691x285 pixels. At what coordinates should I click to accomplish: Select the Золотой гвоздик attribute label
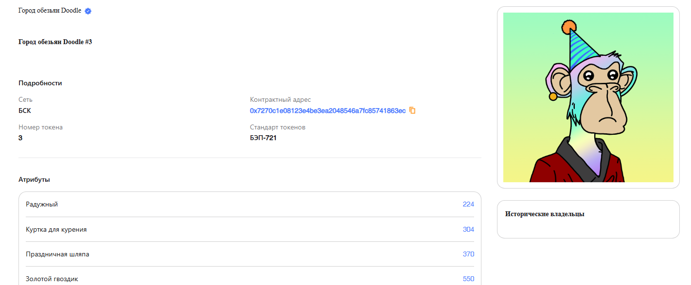(x=52, y=279)
